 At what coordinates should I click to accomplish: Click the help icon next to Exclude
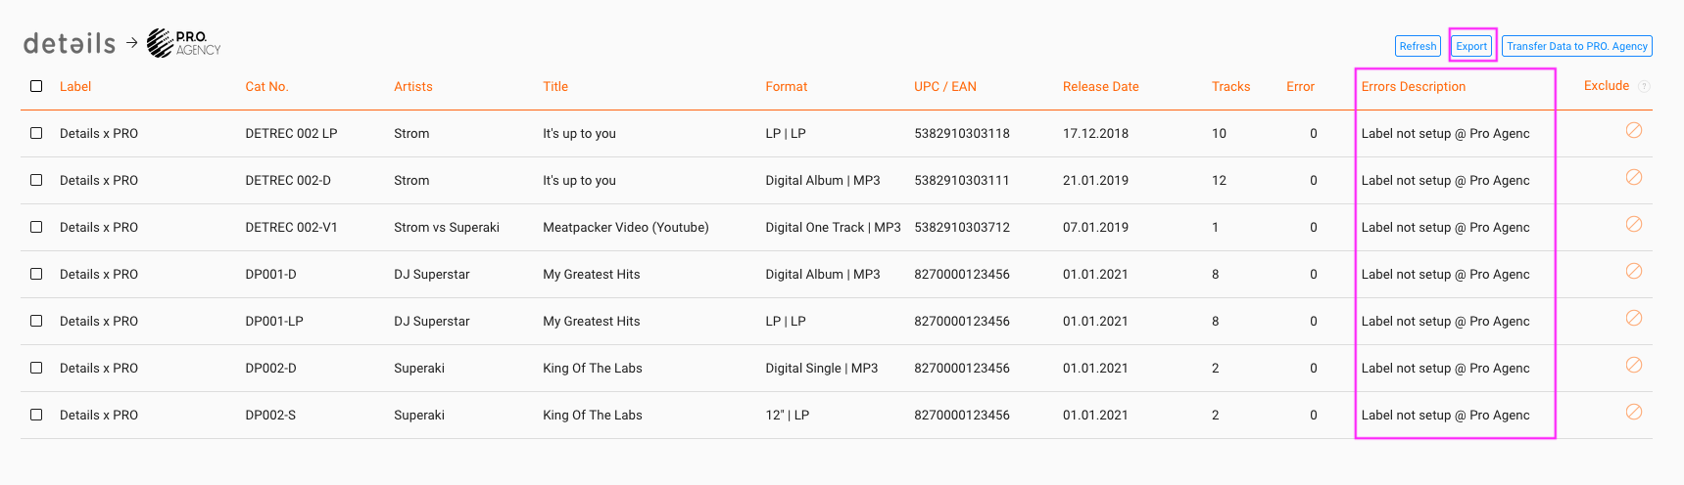coord(1644,86)
